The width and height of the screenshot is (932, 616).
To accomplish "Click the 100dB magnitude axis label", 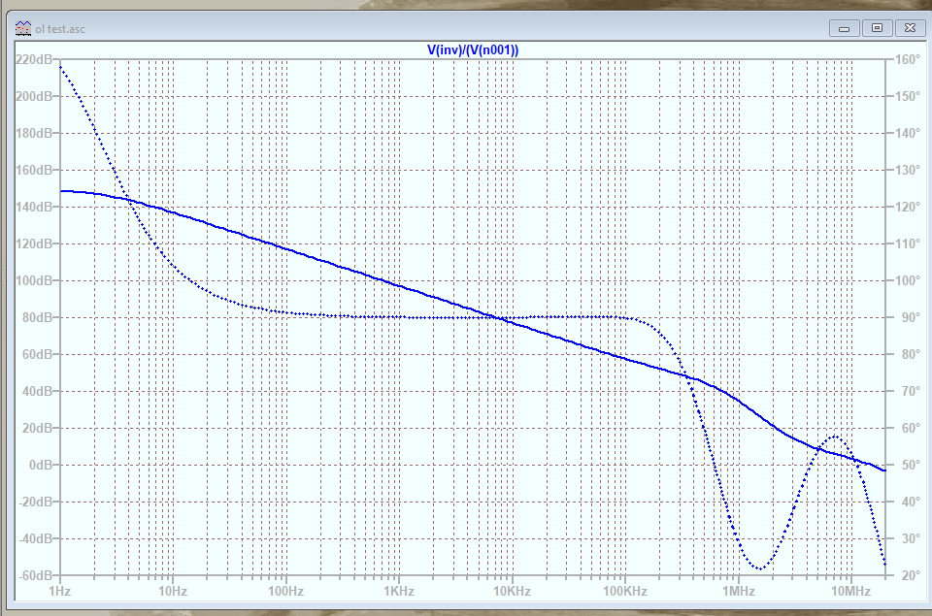I will click(34, 280).
